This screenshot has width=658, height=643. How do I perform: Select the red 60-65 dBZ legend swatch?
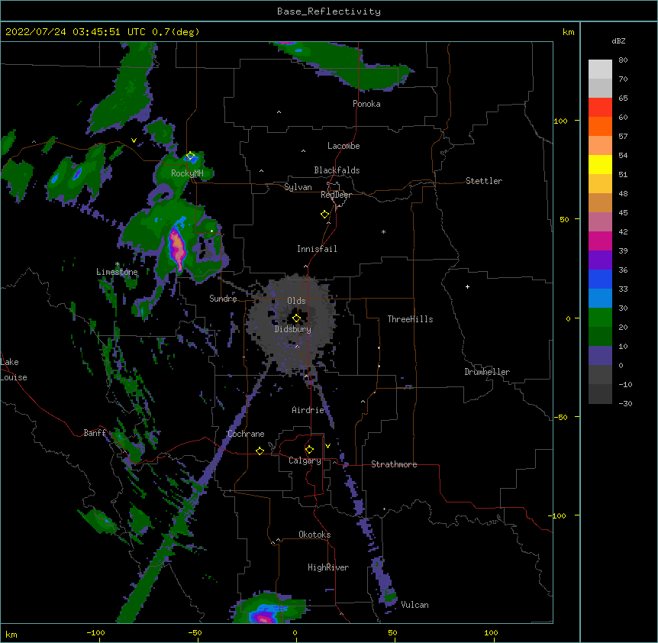(x=600, y=108)
